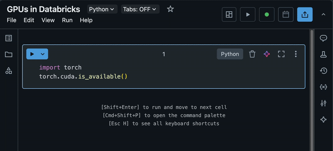This screenshot has width=333, height=151.
Task: Open compute status green dot button
Action: pos(267,15)
